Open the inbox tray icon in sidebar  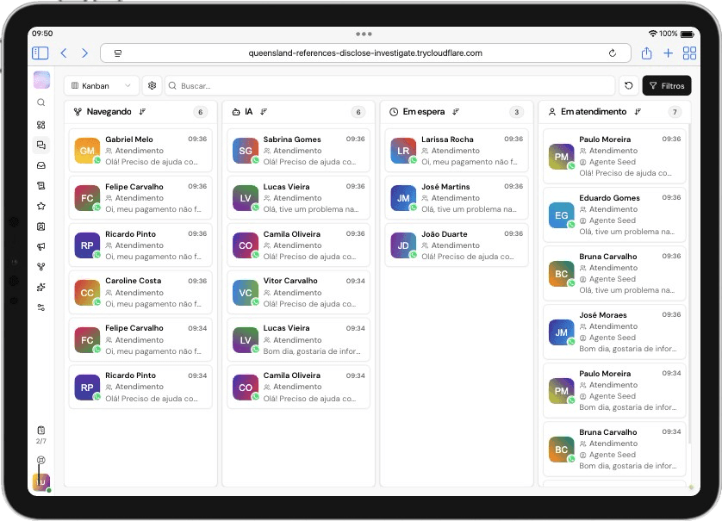[x=40, y=165]
